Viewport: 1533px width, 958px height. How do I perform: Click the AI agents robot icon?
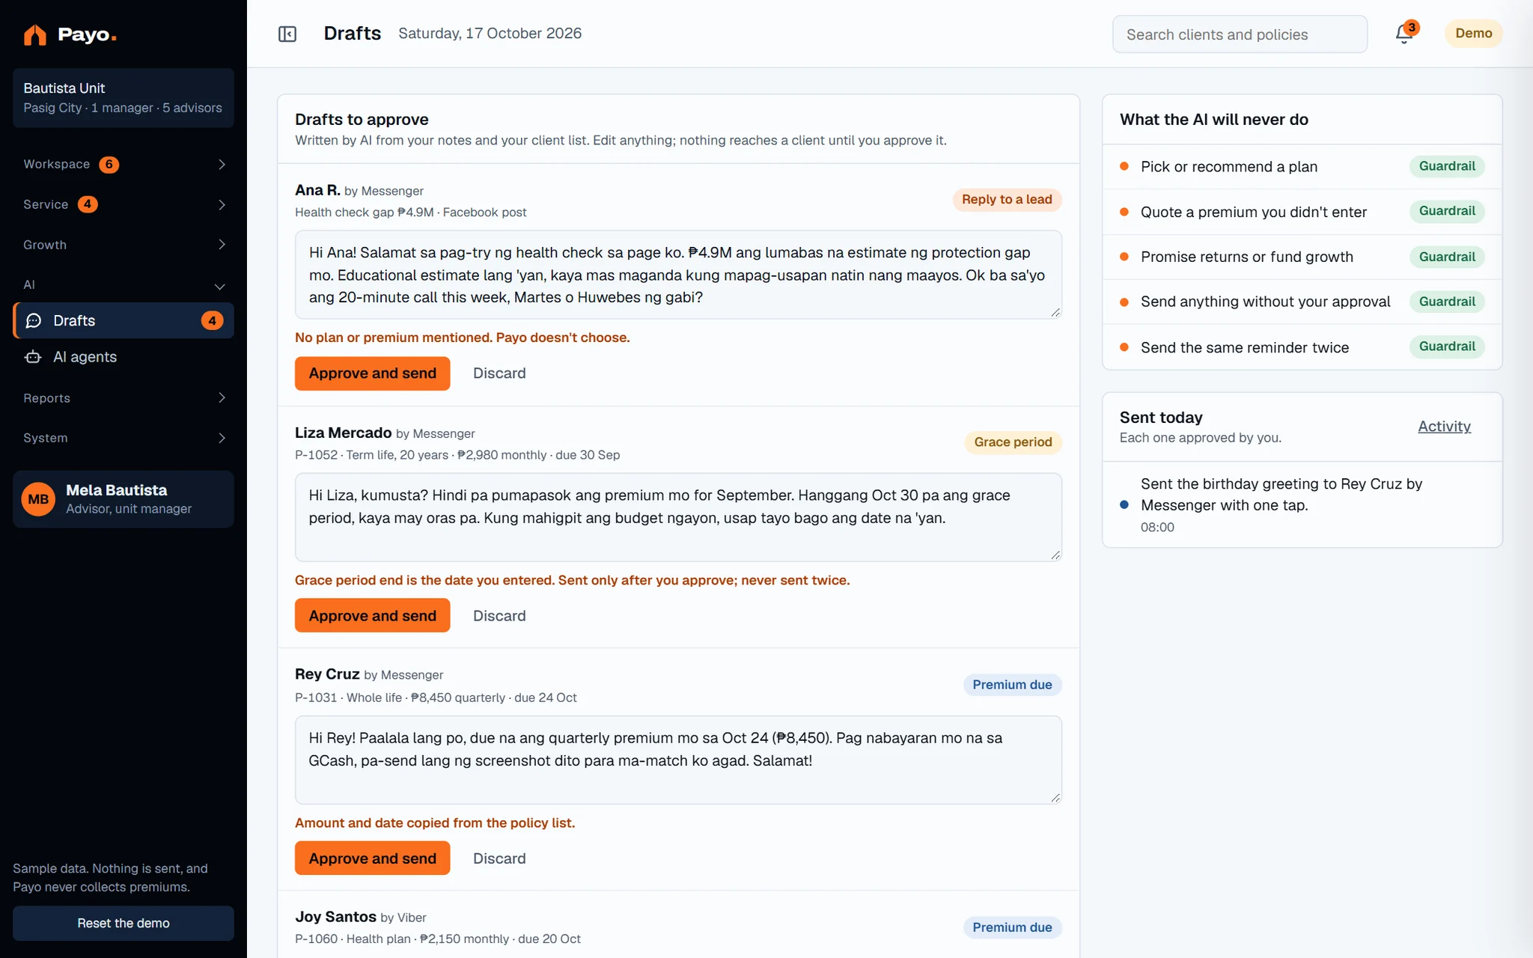point(33,357)
